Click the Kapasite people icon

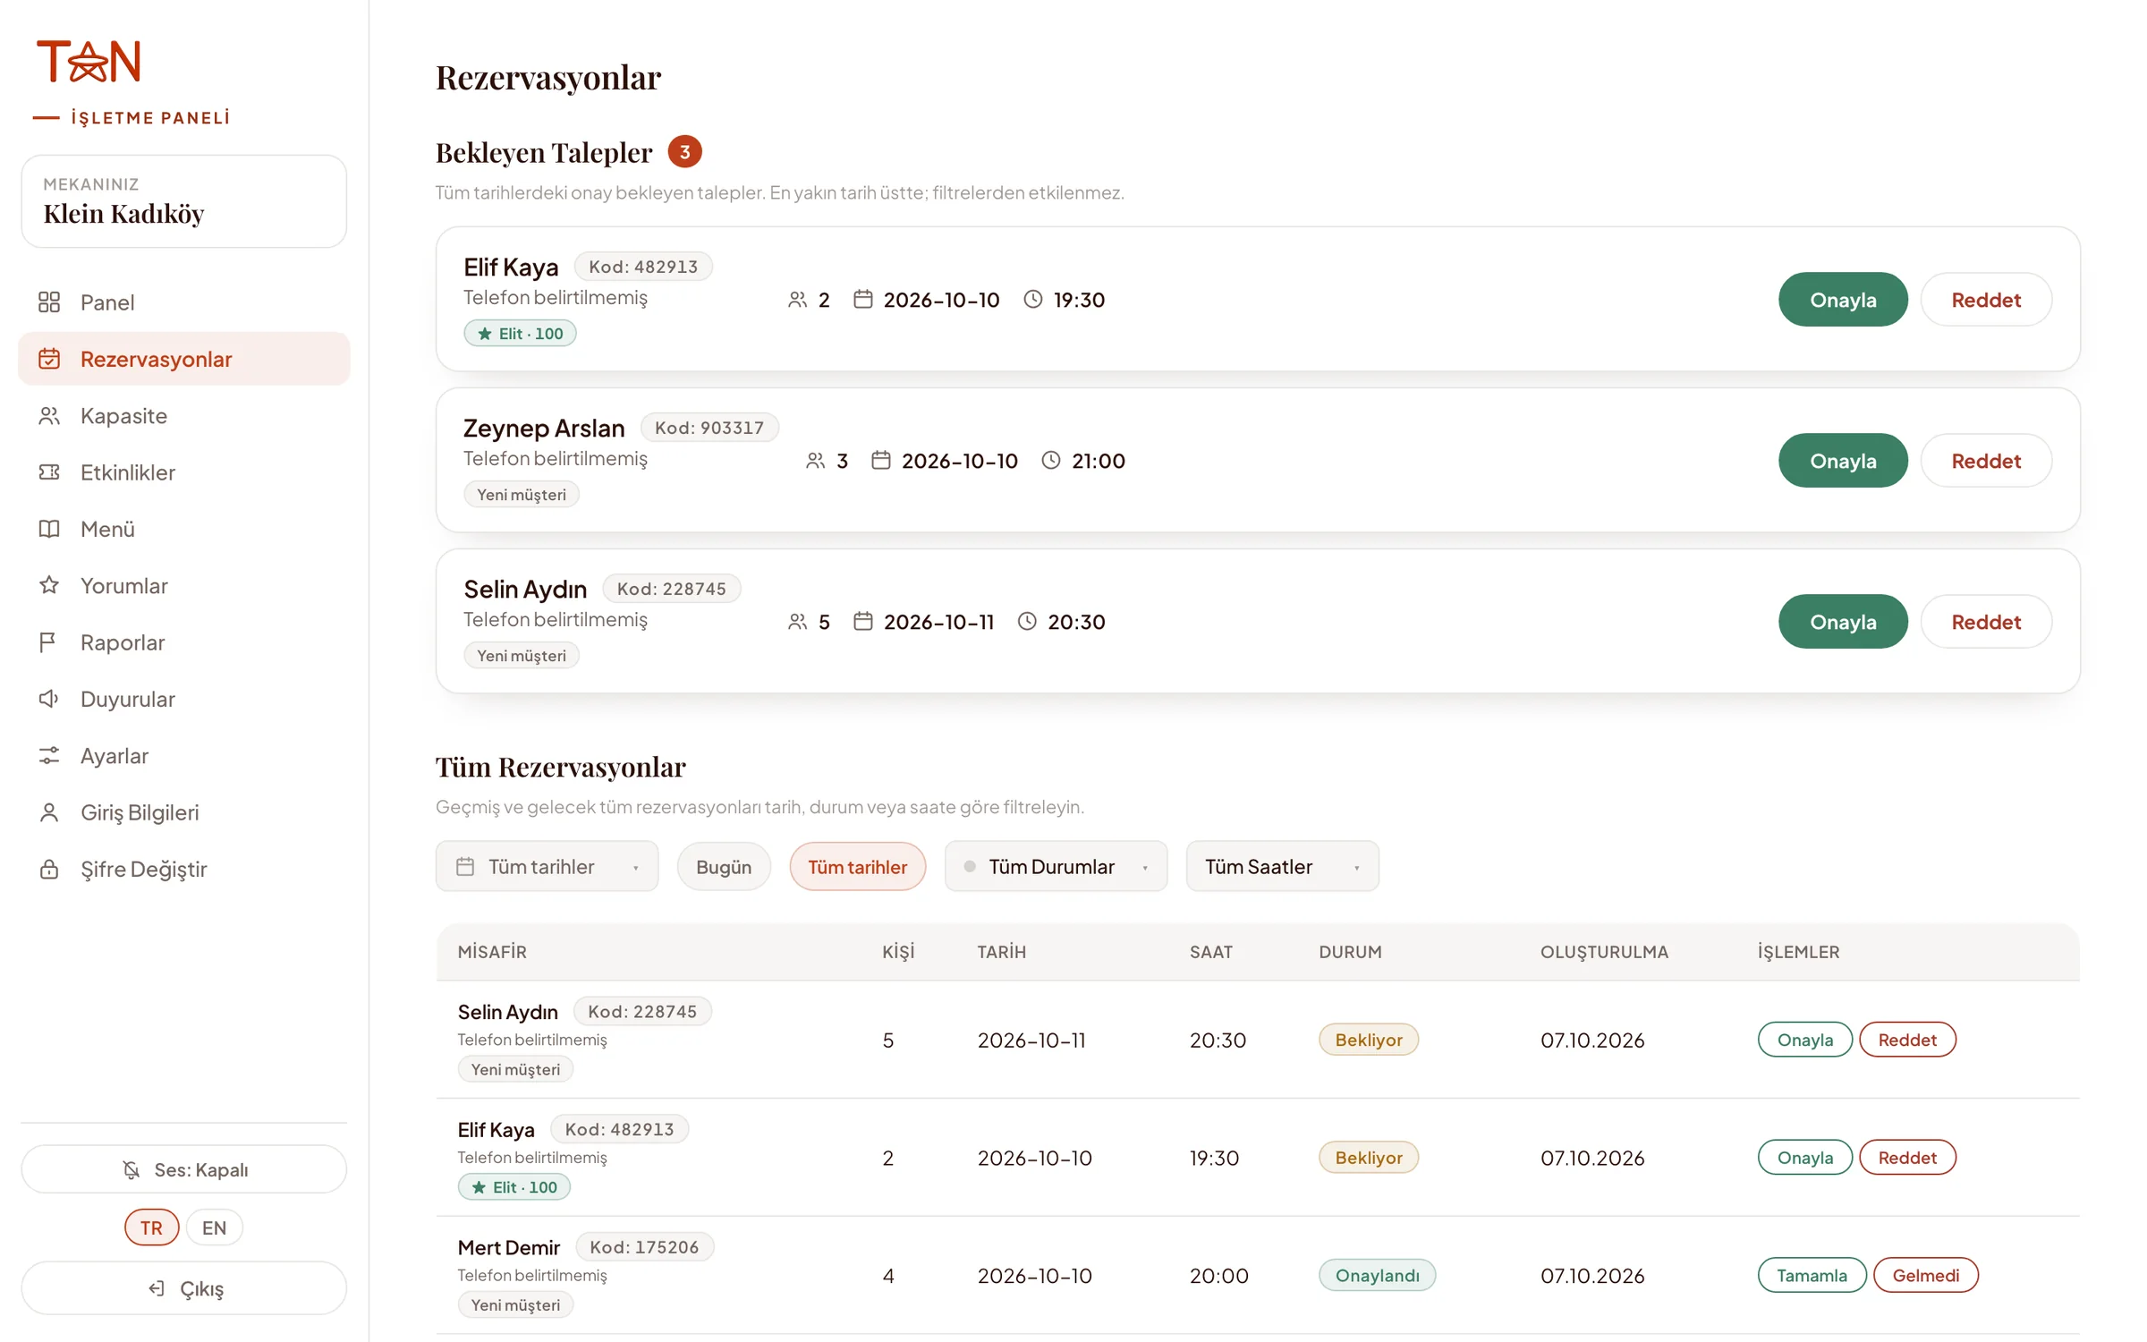[x=49, y=416]
